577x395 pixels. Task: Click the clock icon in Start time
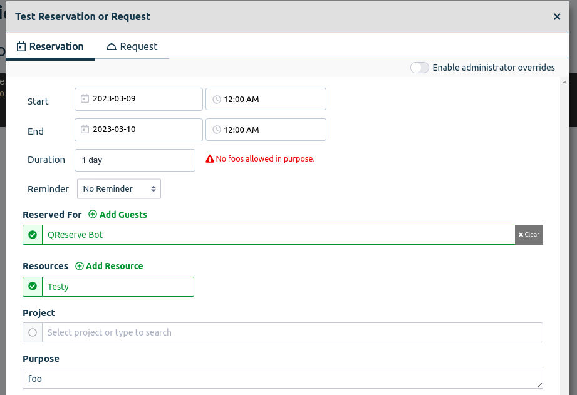pyautogui.click(x=217, y=100)
